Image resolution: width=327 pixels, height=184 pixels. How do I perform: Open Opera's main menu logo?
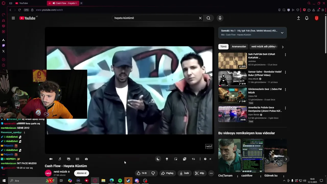3,3
